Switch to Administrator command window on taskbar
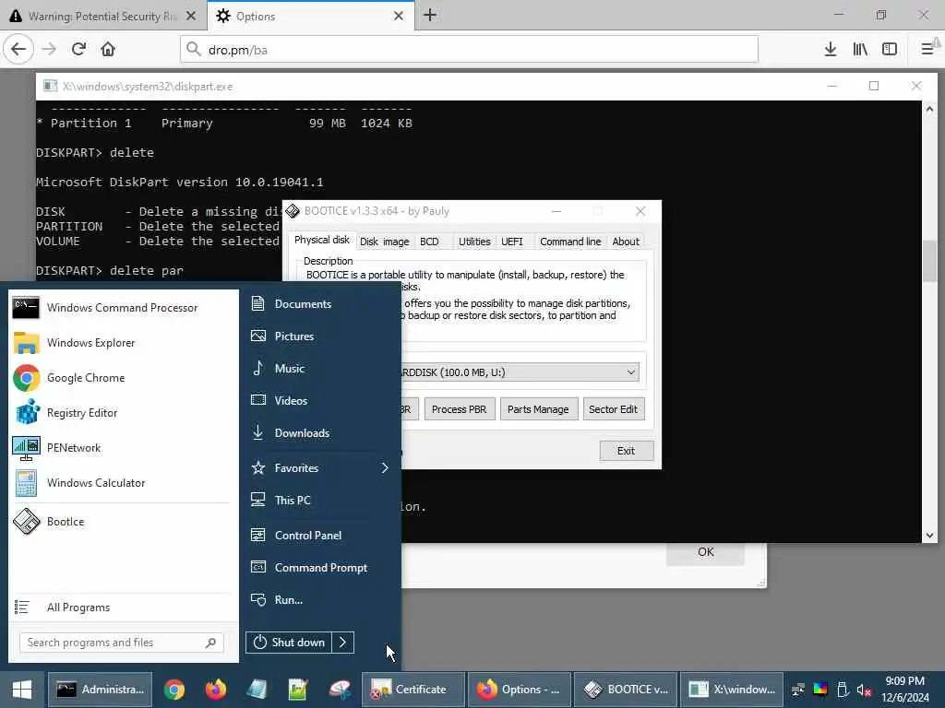Image resolution: width=945 pixels, height=708 pixels. click(100, 690)
